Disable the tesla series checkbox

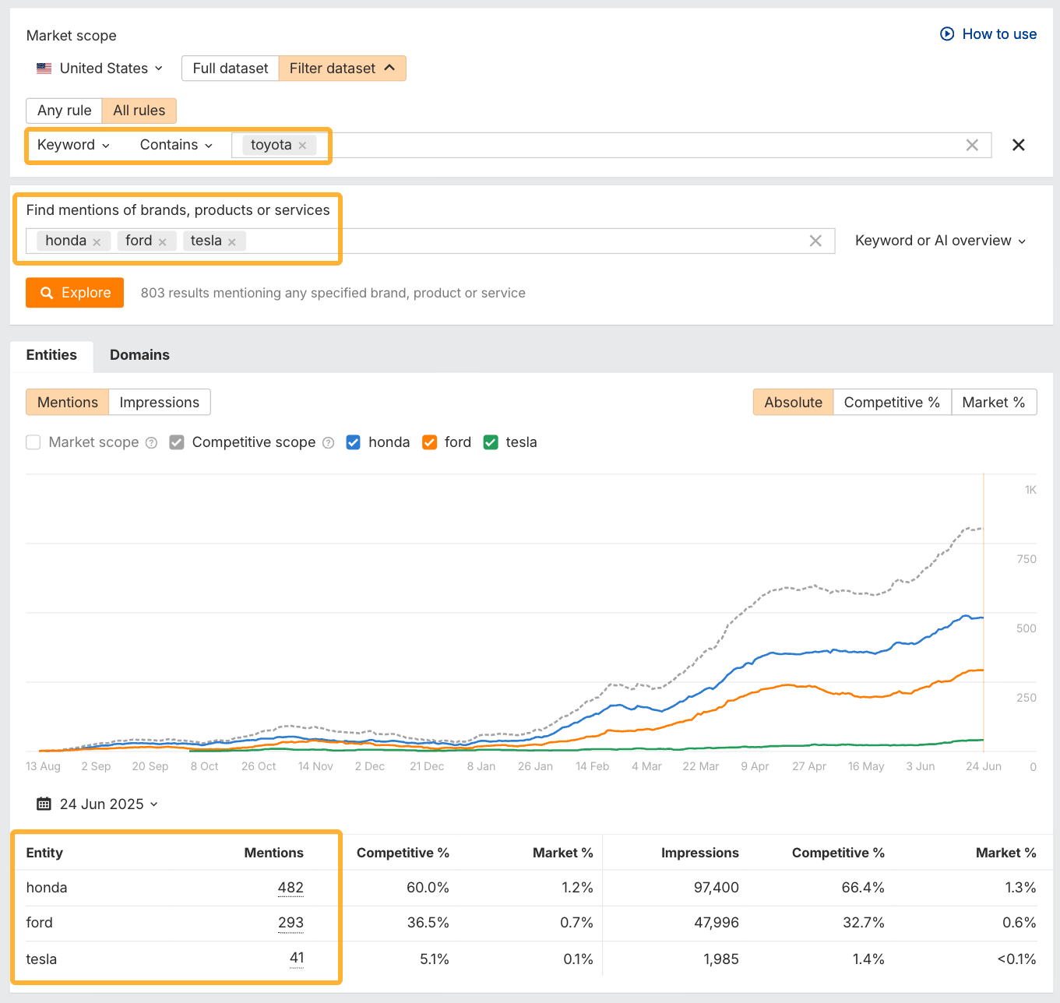(490, 442)
